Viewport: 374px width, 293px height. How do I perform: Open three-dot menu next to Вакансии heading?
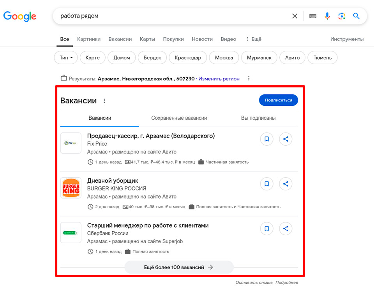[x=104, y=101]
